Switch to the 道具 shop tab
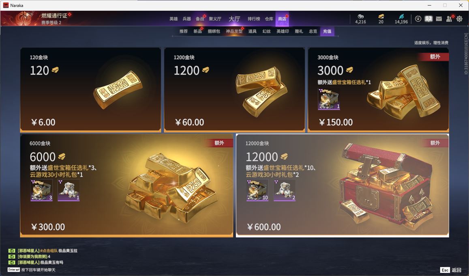469x276 pixels. click(x=253, y=31)
